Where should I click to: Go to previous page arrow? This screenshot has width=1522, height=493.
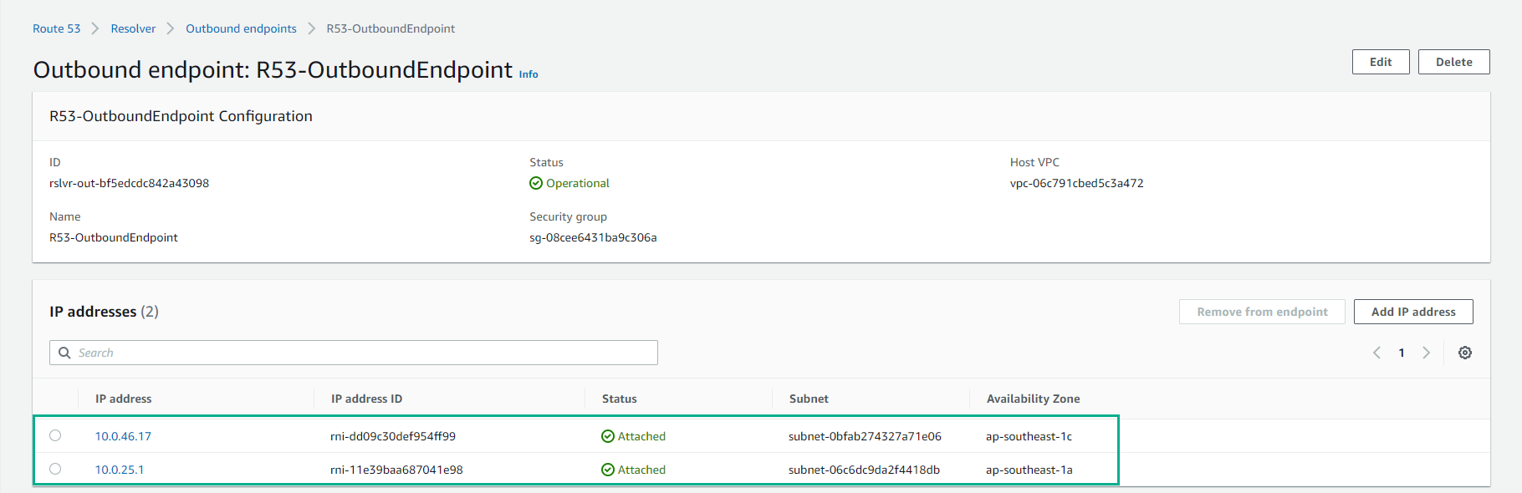pos(1376,353)
